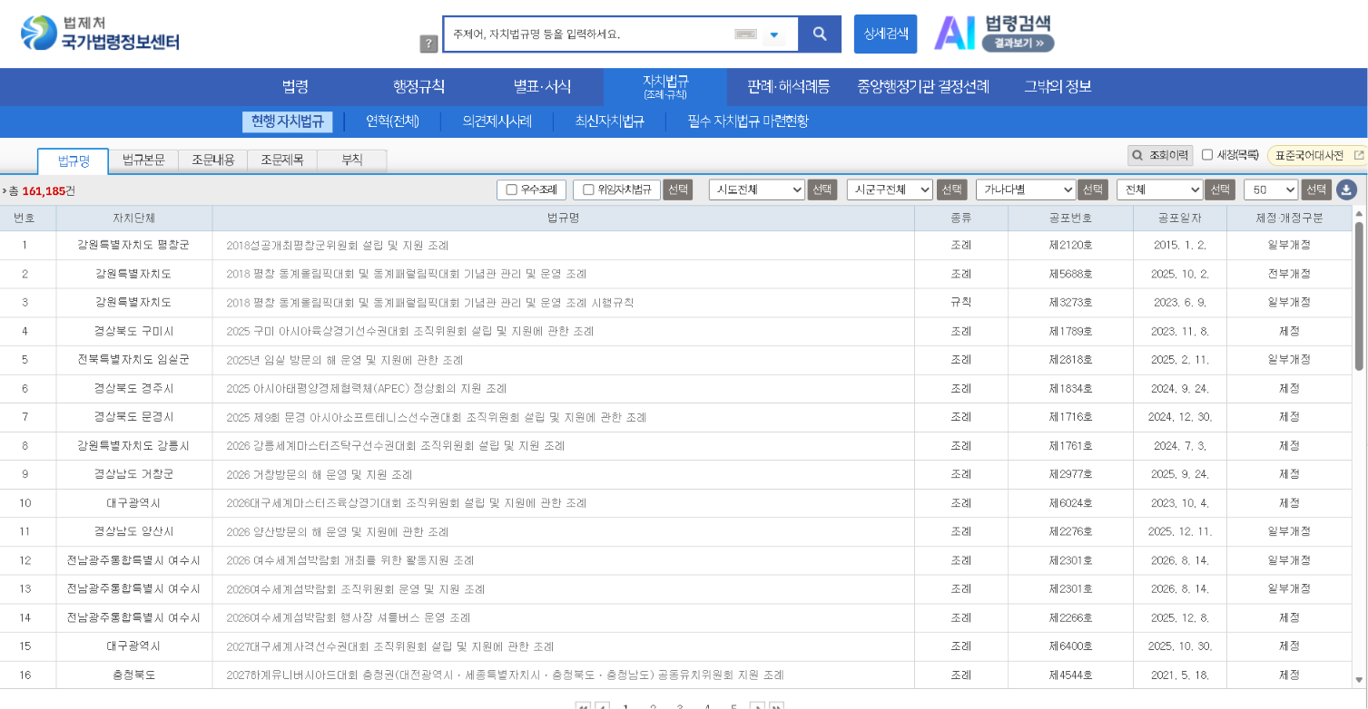Open the AI 법령검색 banner
This screenshot has width=1368, height=709.
pyautogui.click(x=994, y=34)
